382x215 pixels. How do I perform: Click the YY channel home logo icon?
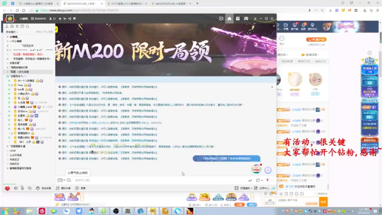pos(10,19)
